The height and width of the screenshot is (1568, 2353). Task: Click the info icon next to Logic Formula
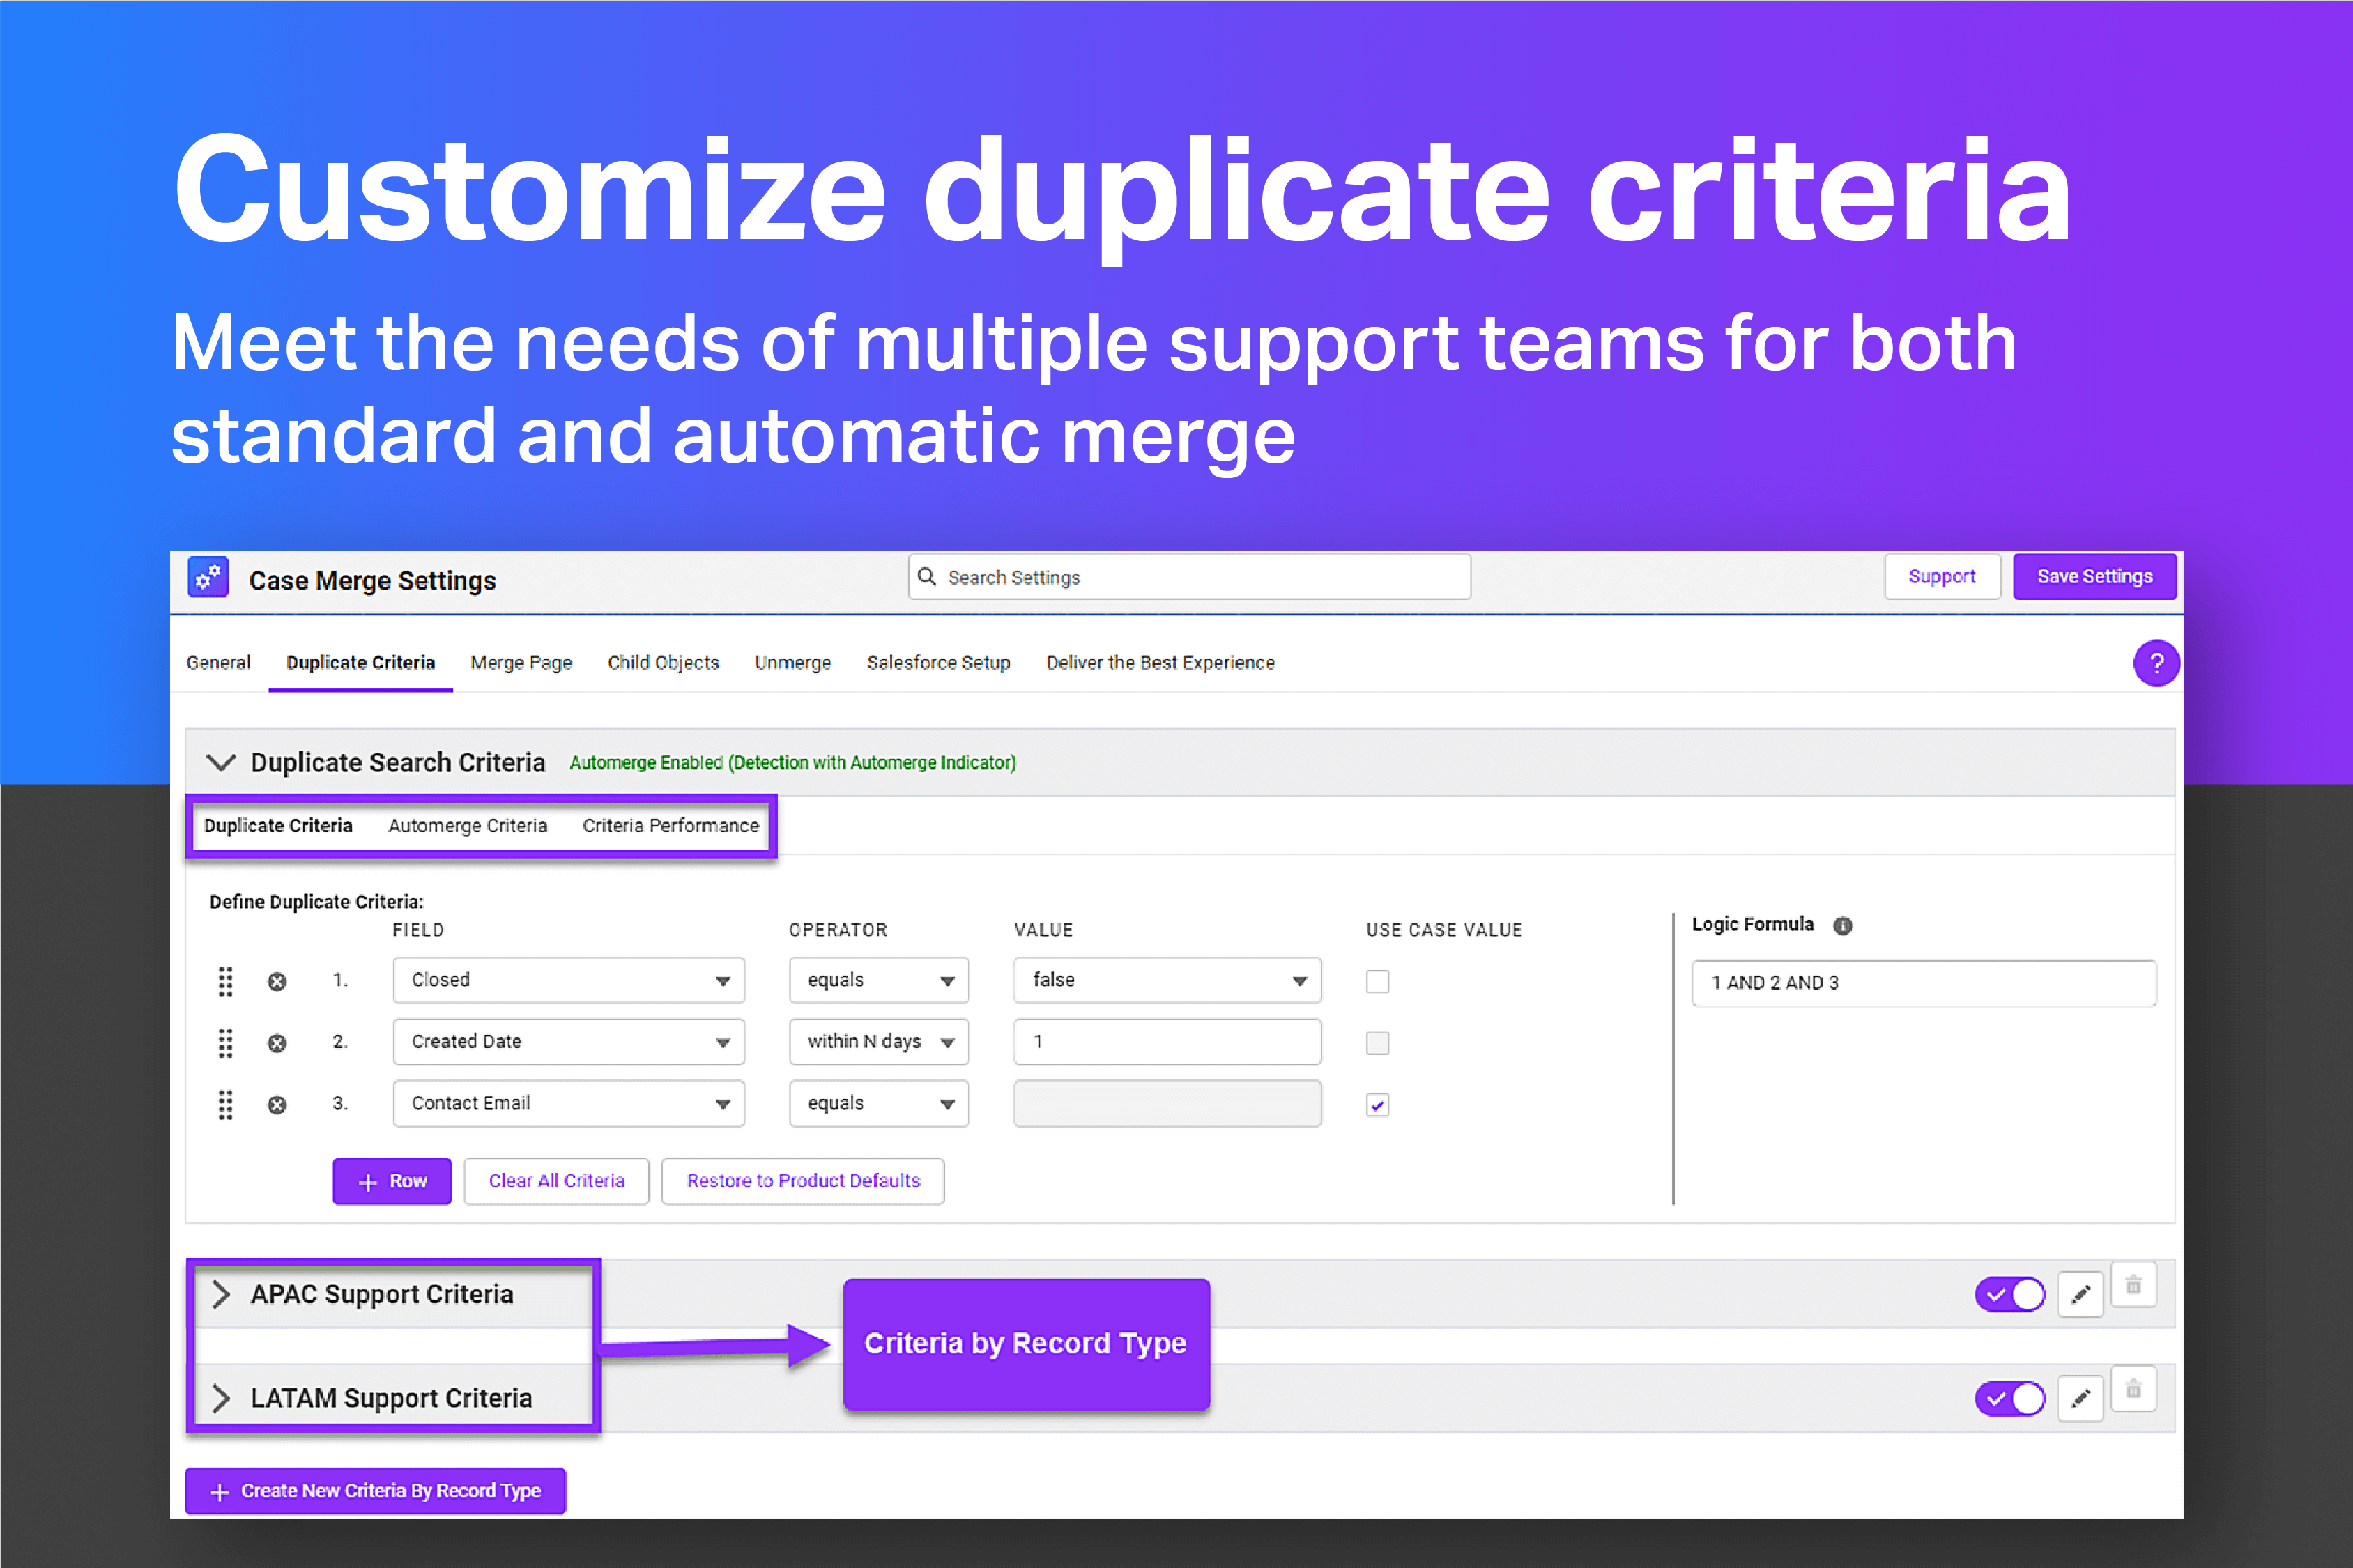[x=1844, y=925]
